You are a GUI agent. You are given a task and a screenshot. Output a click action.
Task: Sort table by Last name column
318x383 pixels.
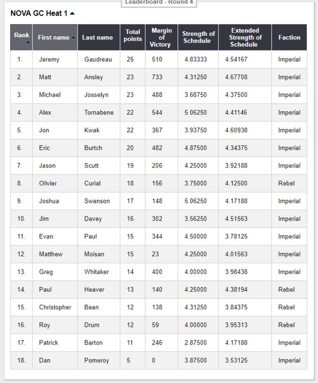pyautogui.click(x=97, y=37)
